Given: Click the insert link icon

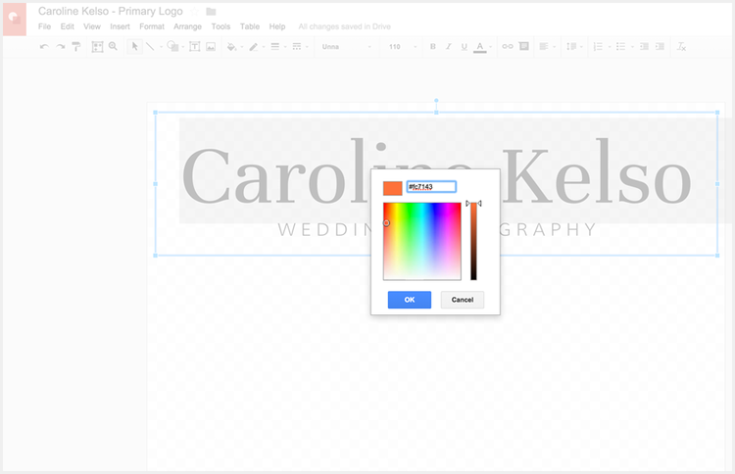Looking at the screenshot, I should (x=508, y=46).
